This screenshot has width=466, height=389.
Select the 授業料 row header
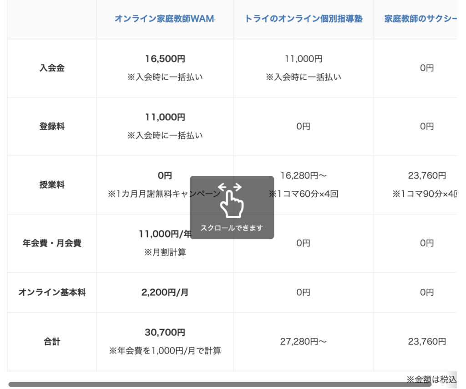52,184
